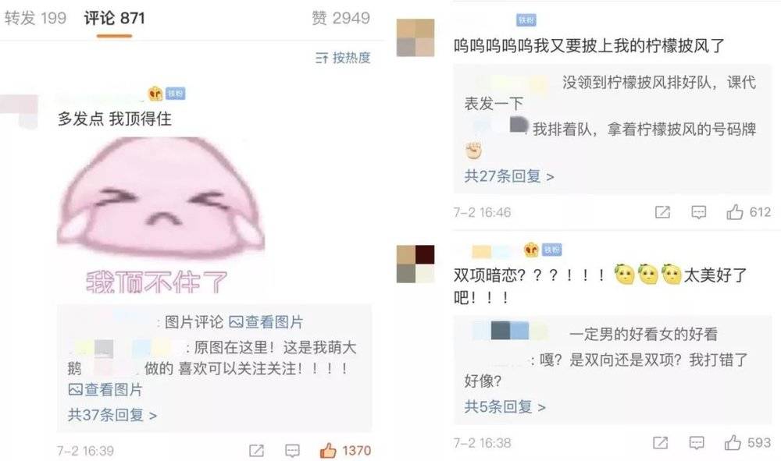
Task: Expand 共5条回复 replies
Action: (x=505, y=407)
